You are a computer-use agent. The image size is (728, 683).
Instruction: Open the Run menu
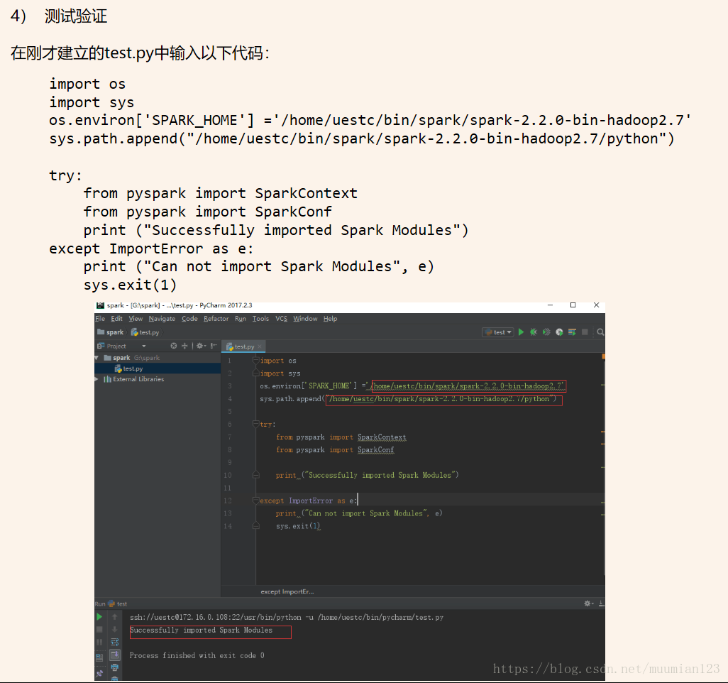click(x=241, y=319)
